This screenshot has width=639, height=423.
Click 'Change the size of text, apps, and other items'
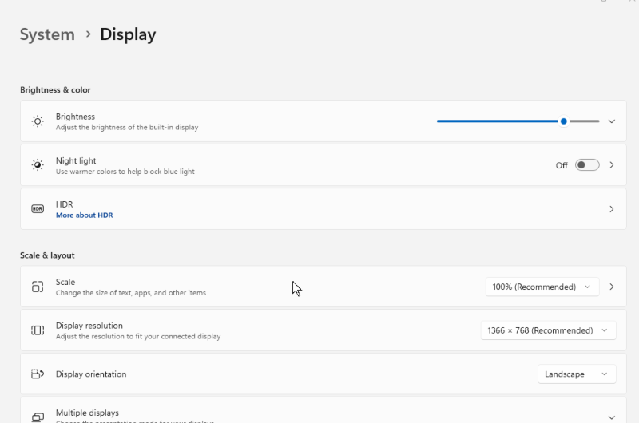coord(131,293)
